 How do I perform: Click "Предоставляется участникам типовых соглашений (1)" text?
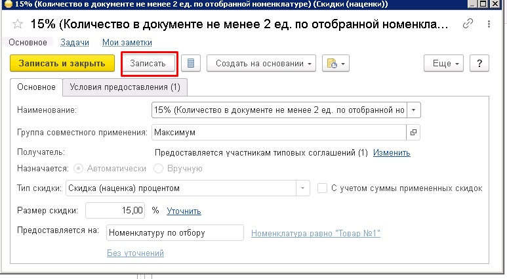coord(261,152)
